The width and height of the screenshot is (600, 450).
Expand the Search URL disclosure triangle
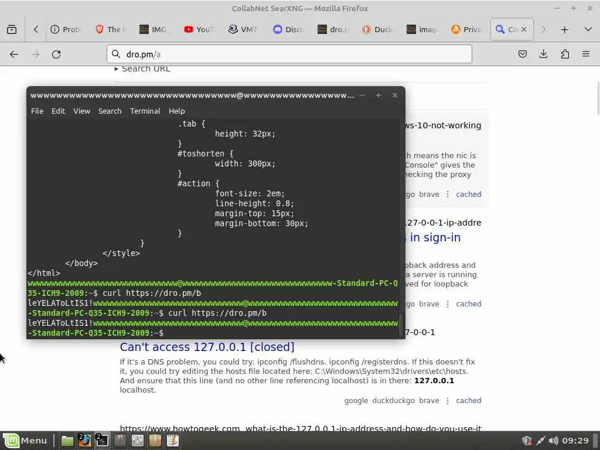[x=117, y=69]
